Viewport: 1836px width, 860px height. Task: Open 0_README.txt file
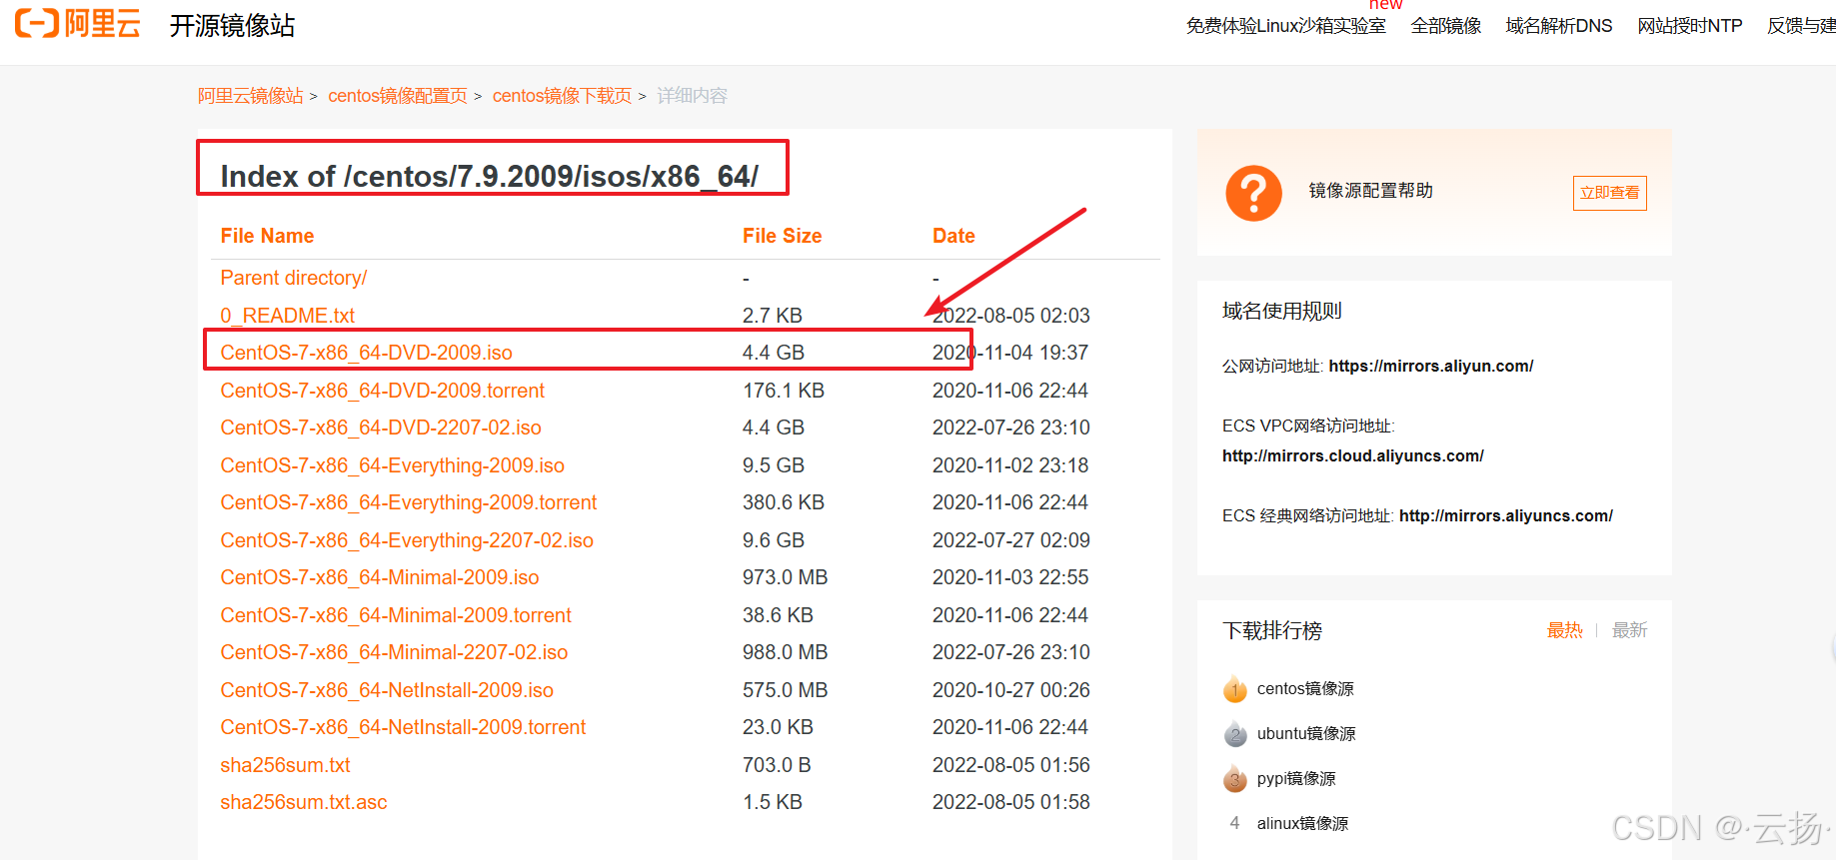coord(288,316)
